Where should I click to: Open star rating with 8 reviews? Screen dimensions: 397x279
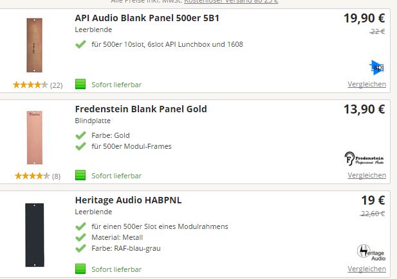38,176
